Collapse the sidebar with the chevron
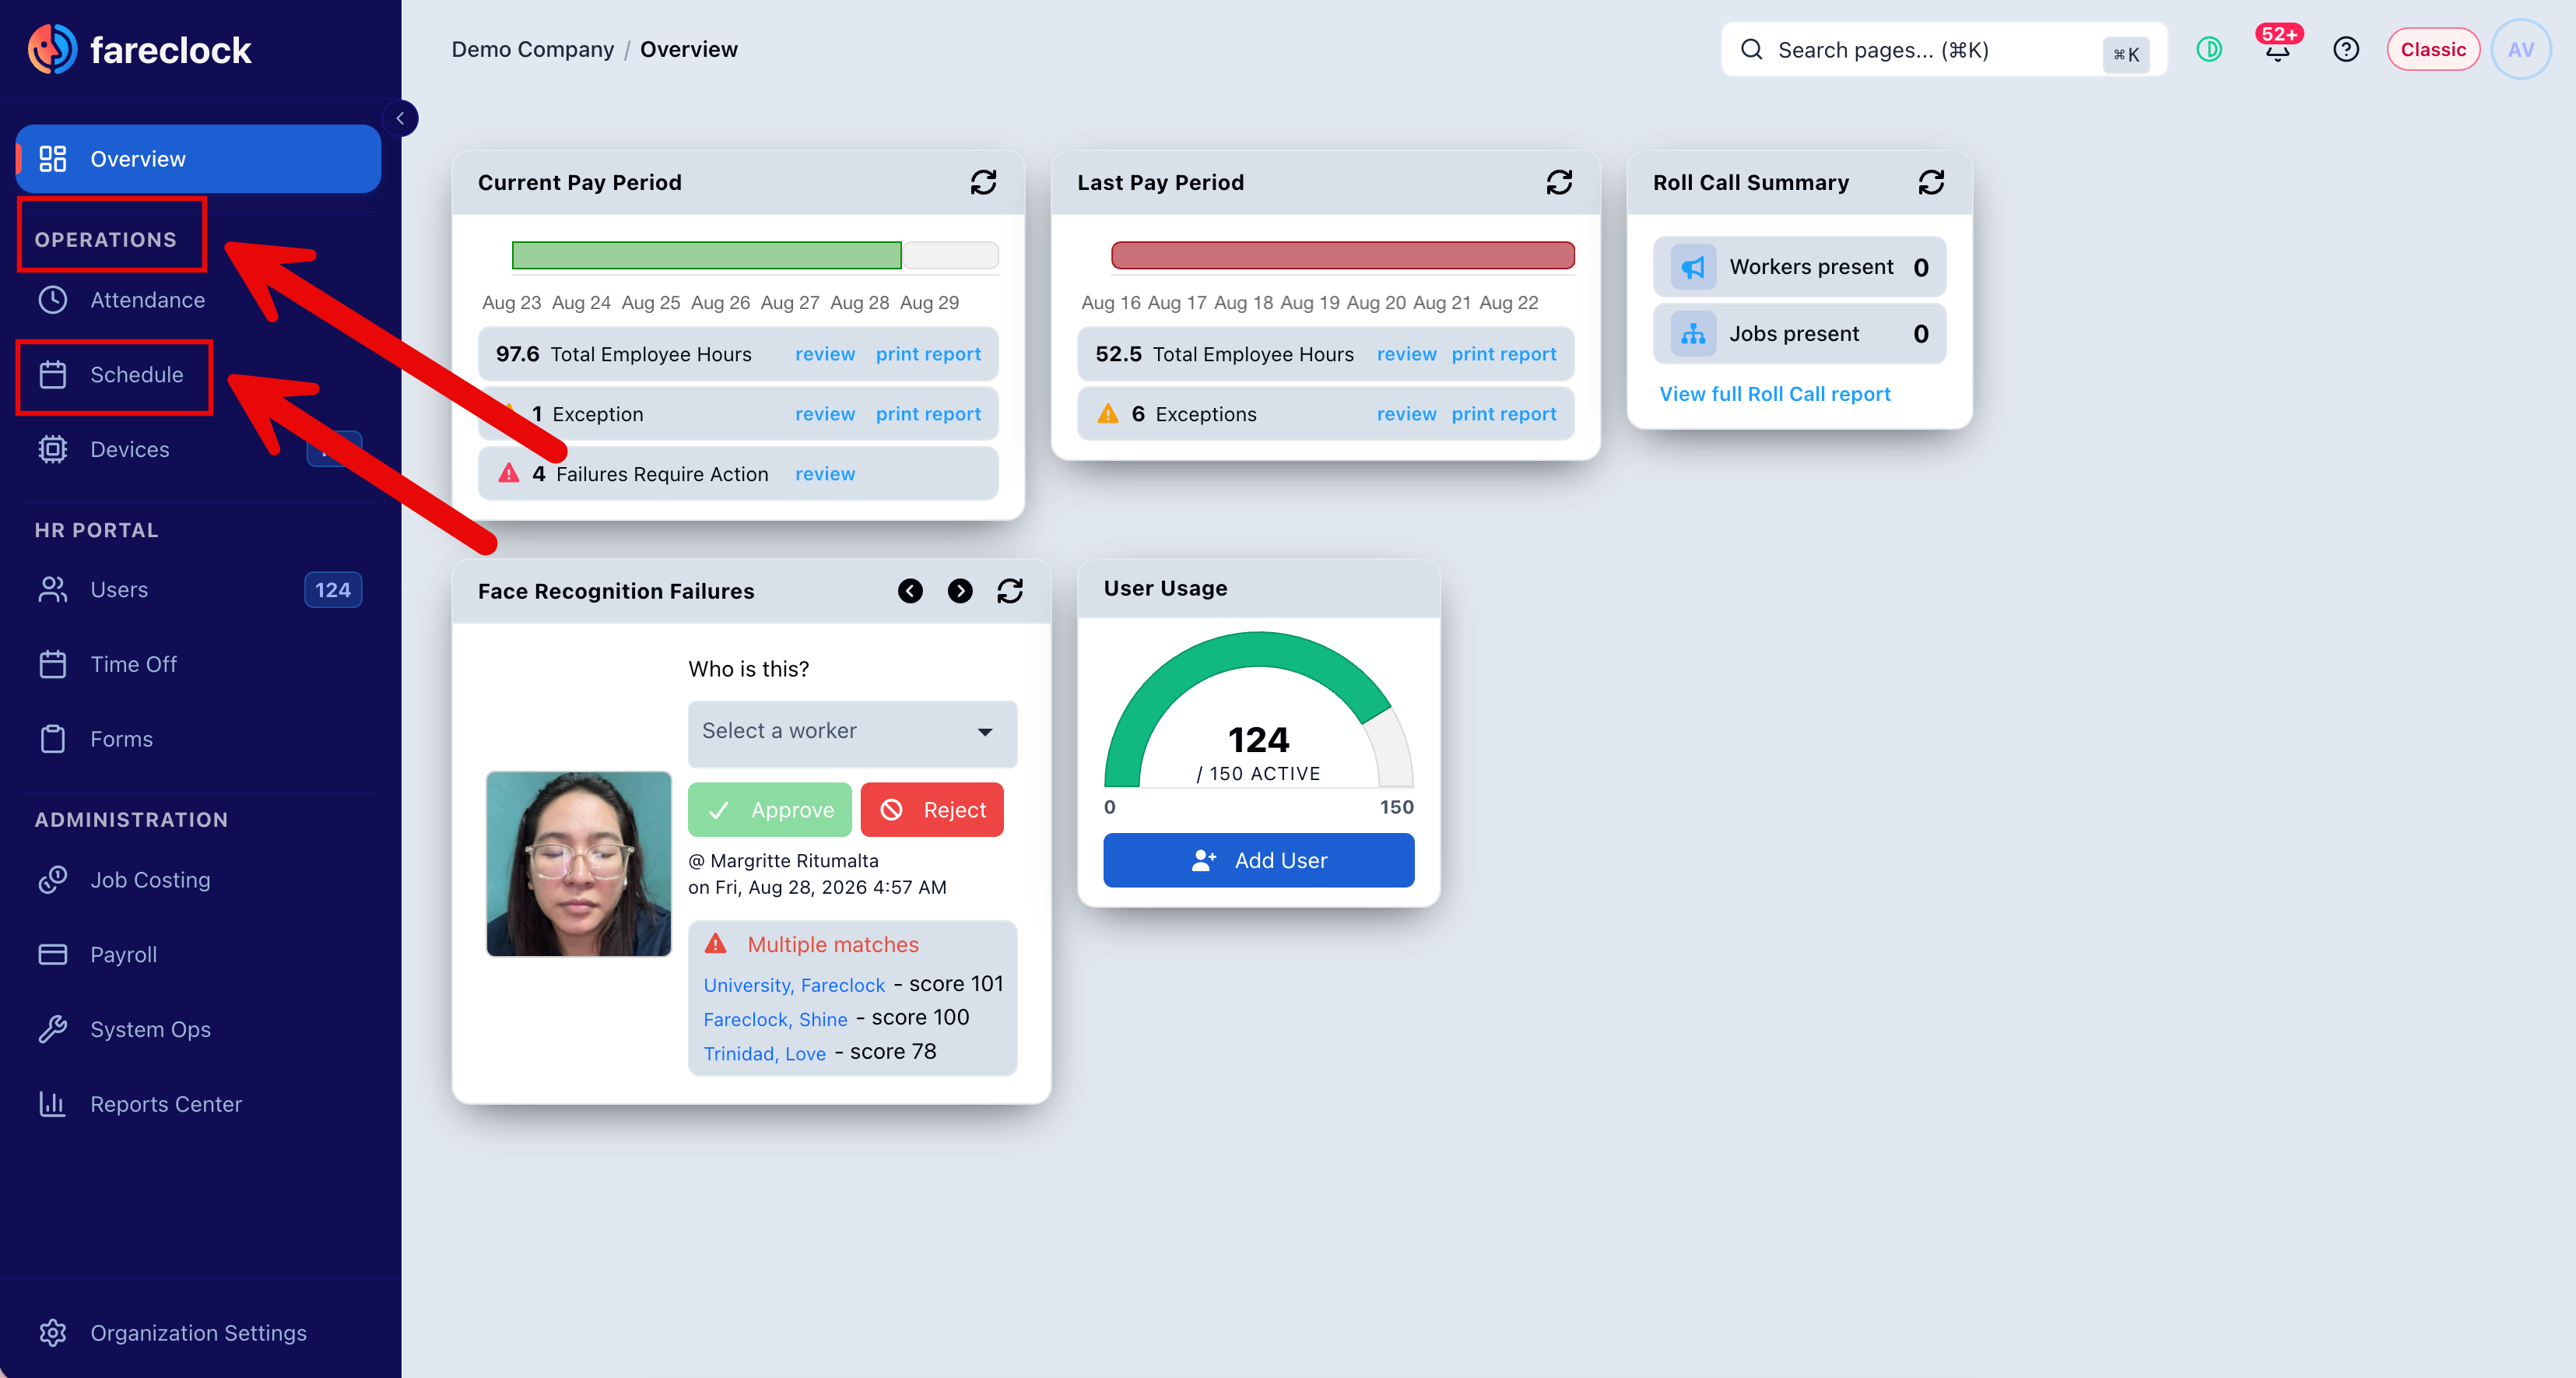The height and width of the screenshot is (1378, 2576). [400, 118]
